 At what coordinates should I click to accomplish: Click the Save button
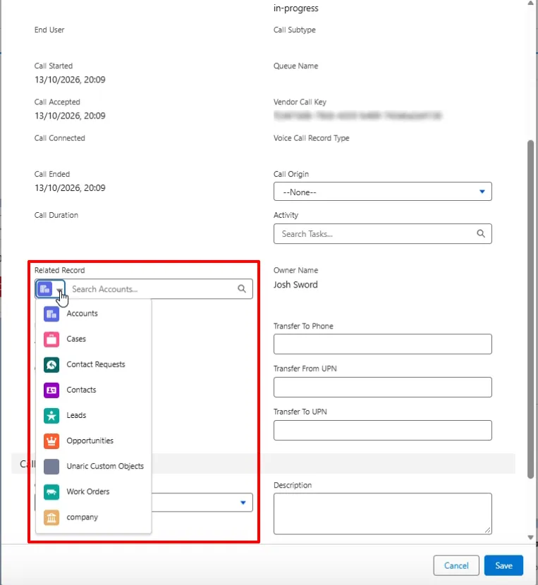click(503, 565)
